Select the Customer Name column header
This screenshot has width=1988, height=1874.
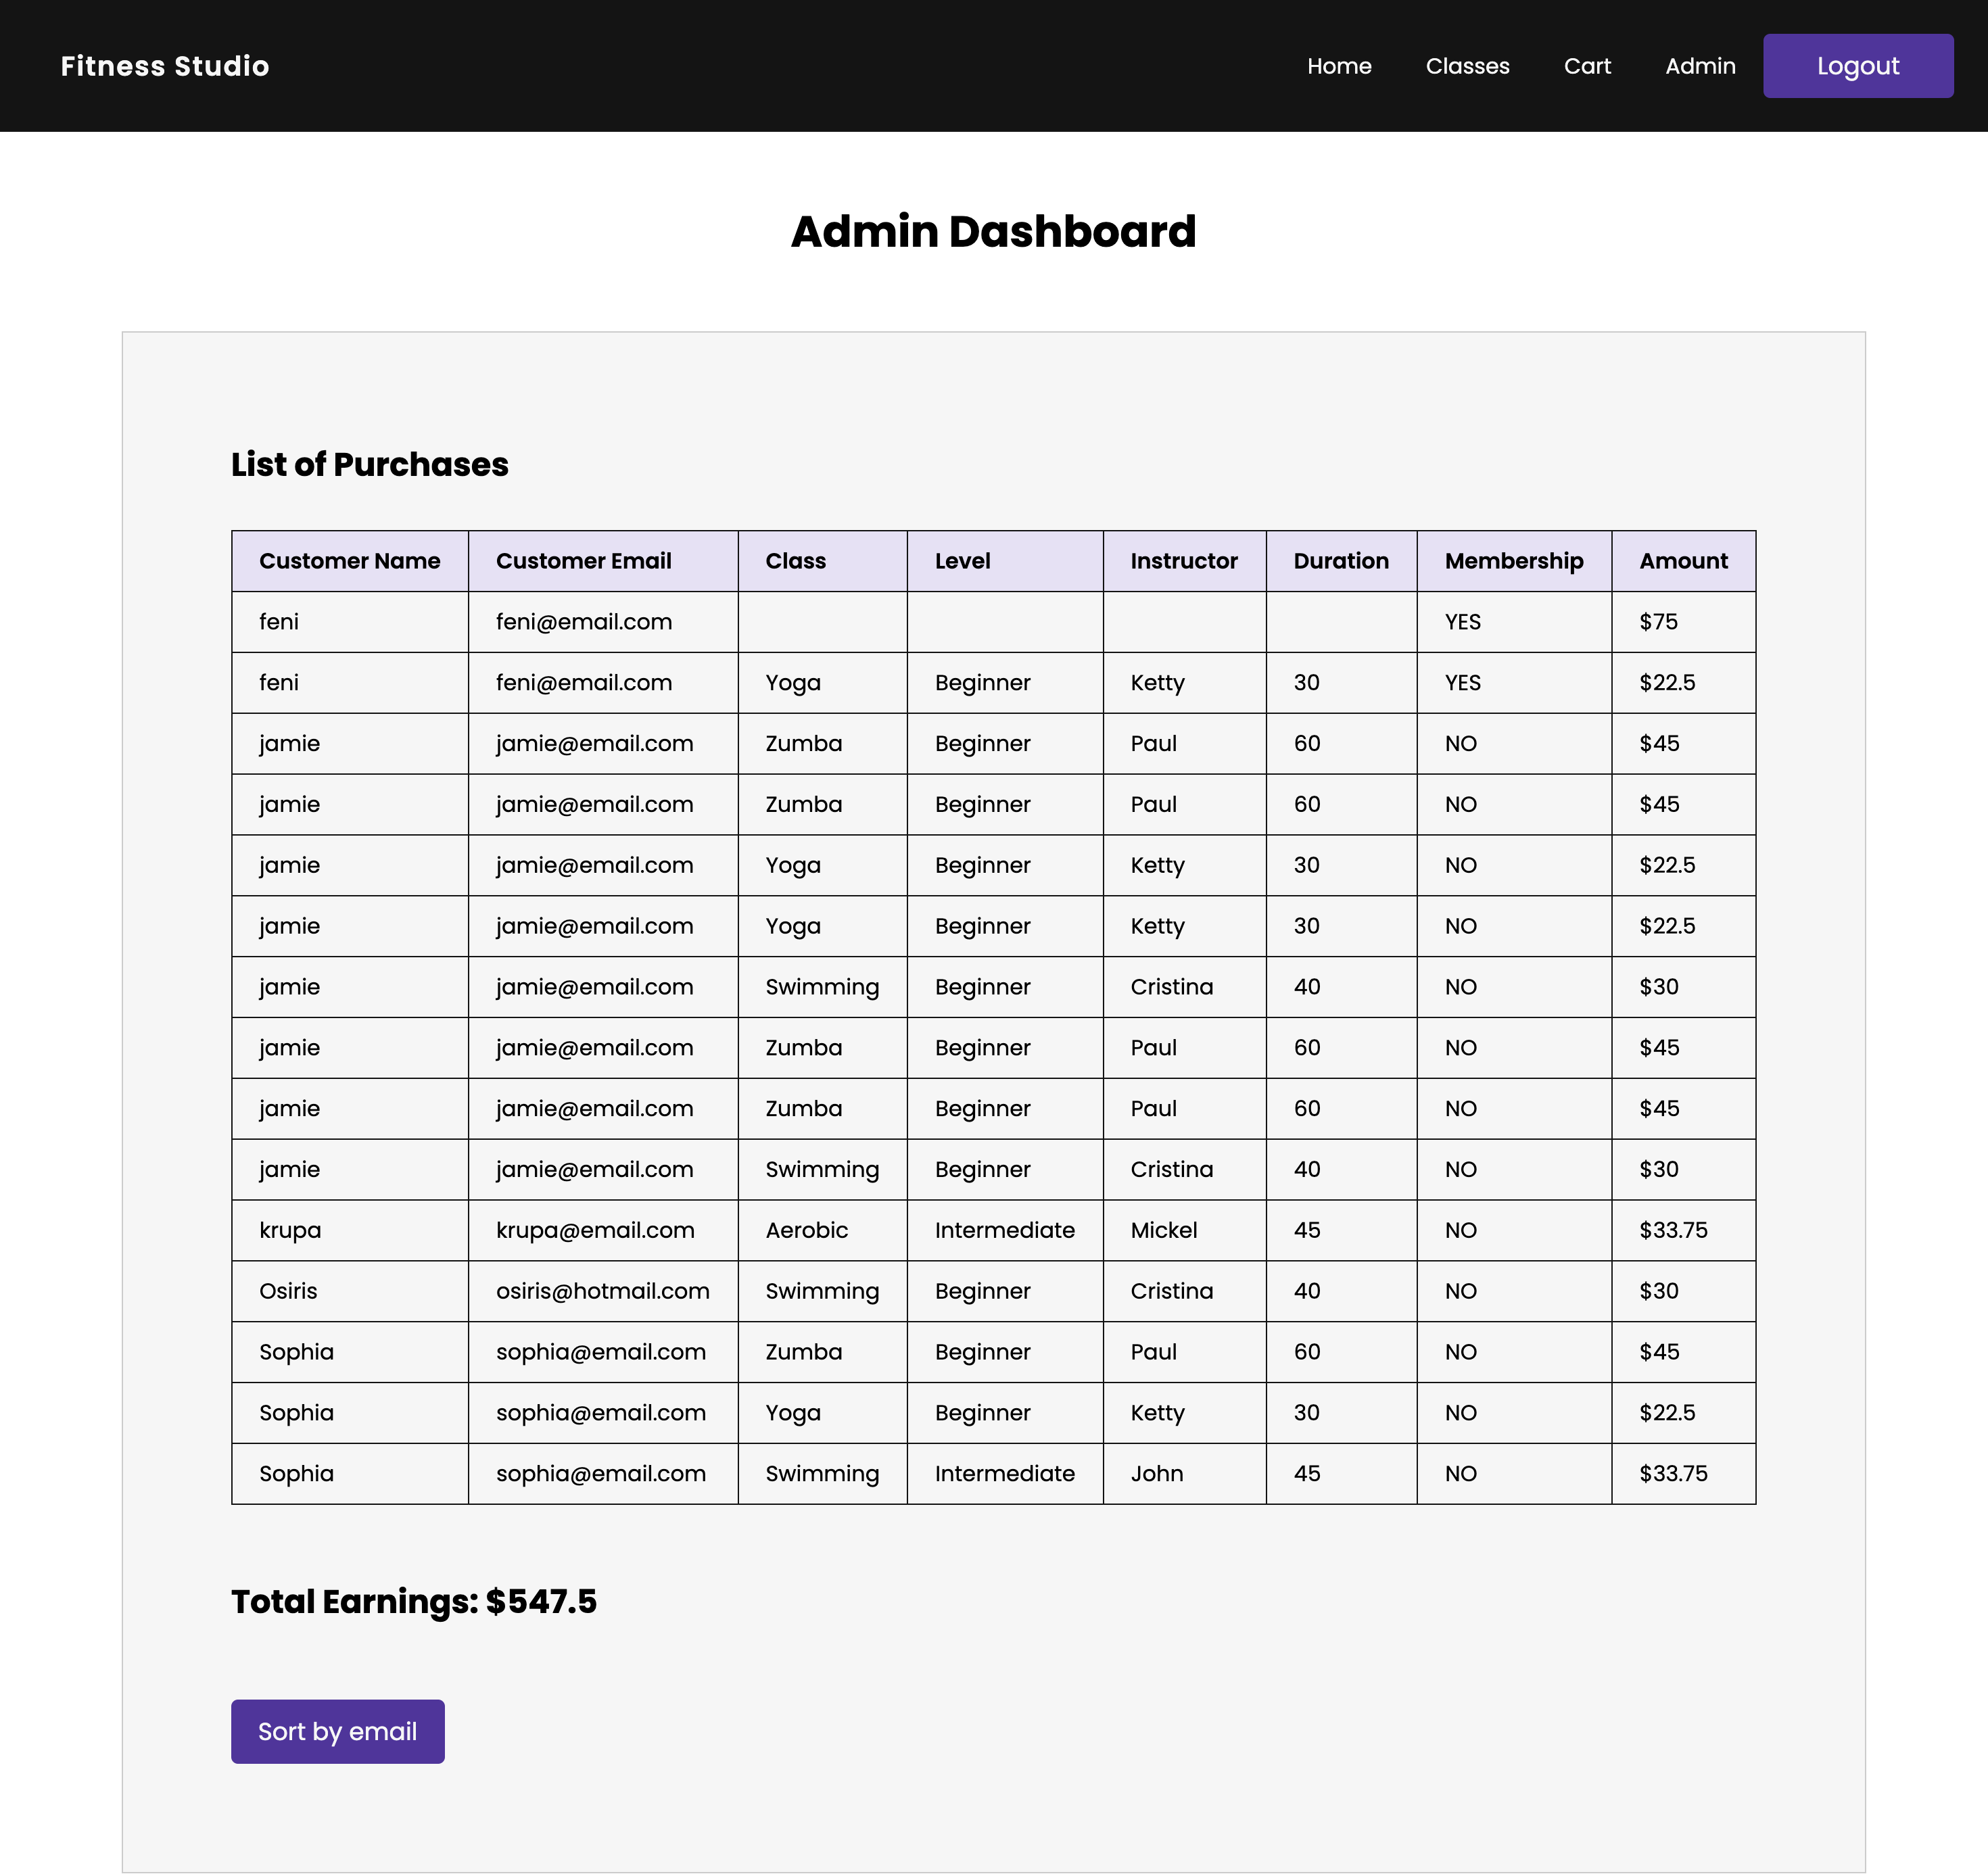pyautogui.click(x=349, y=561)
